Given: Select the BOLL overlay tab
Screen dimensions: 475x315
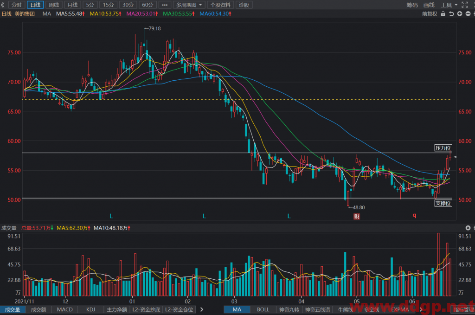Looking at the screenshot, I should click(263, 309).
